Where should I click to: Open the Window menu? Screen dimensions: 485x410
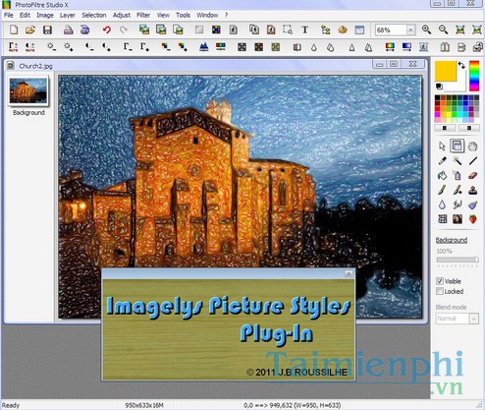[207, 15]
